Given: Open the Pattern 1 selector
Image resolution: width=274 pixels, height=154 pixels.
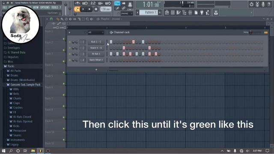Looking at the screenshot, I should click(149, 12).
